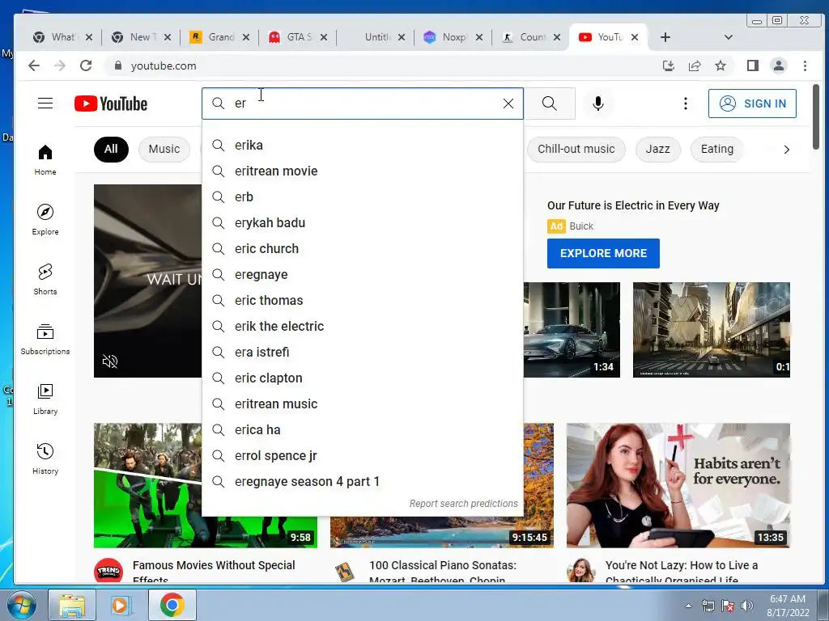Image resolution: width=829 pixels, height=621 pixels.
Task: Select the Music filter chip
Action: [x=164, y=150]
